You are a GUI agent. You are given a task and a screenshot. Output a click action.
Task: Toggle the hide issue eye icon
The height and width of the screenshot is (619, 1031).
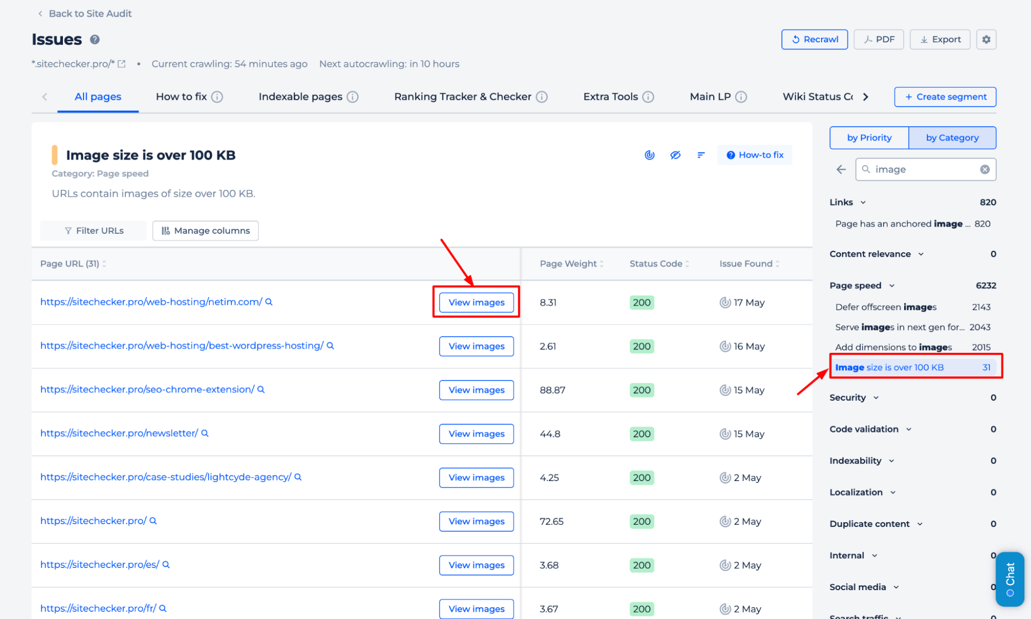[675, 155]
